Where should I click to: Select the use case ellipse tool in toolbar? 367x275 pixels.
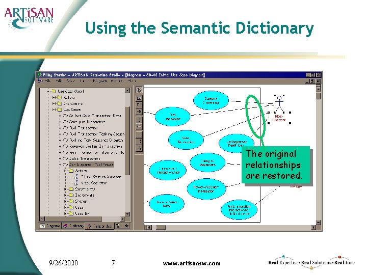pyautogui.click(x=139, y=126)
